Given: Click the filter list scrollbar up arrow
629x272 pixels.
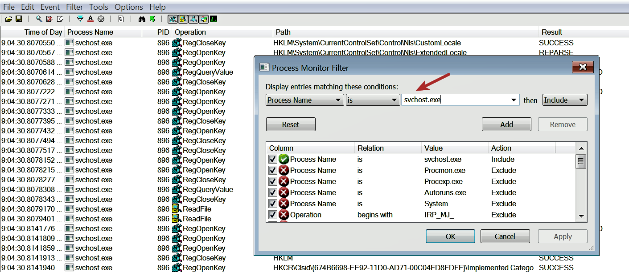Looking at the screenshot, I should pos(581,148).
